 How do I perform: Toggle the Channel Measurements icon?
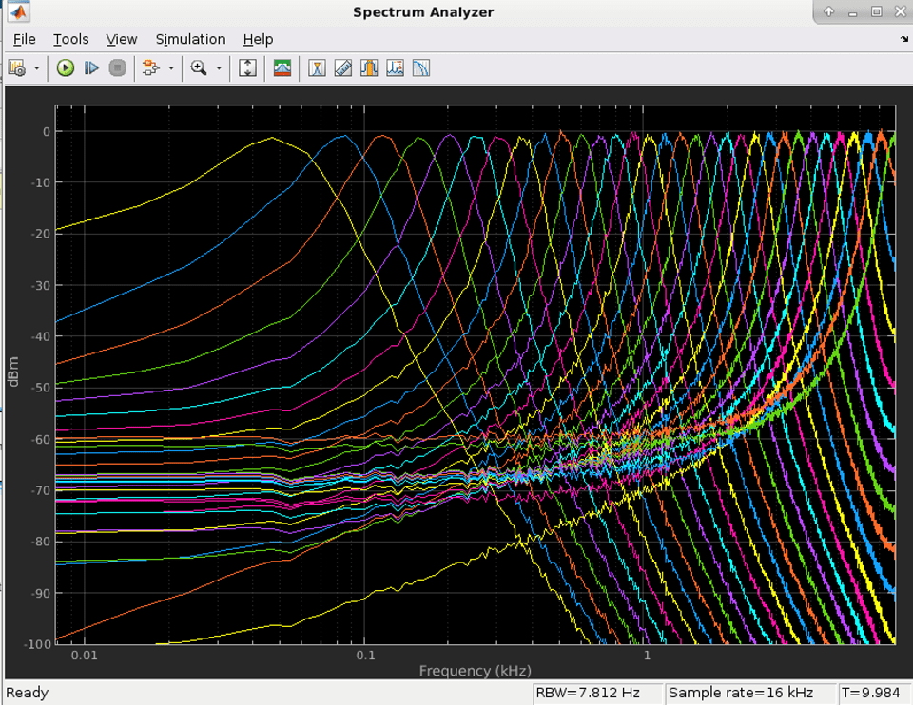369,68
